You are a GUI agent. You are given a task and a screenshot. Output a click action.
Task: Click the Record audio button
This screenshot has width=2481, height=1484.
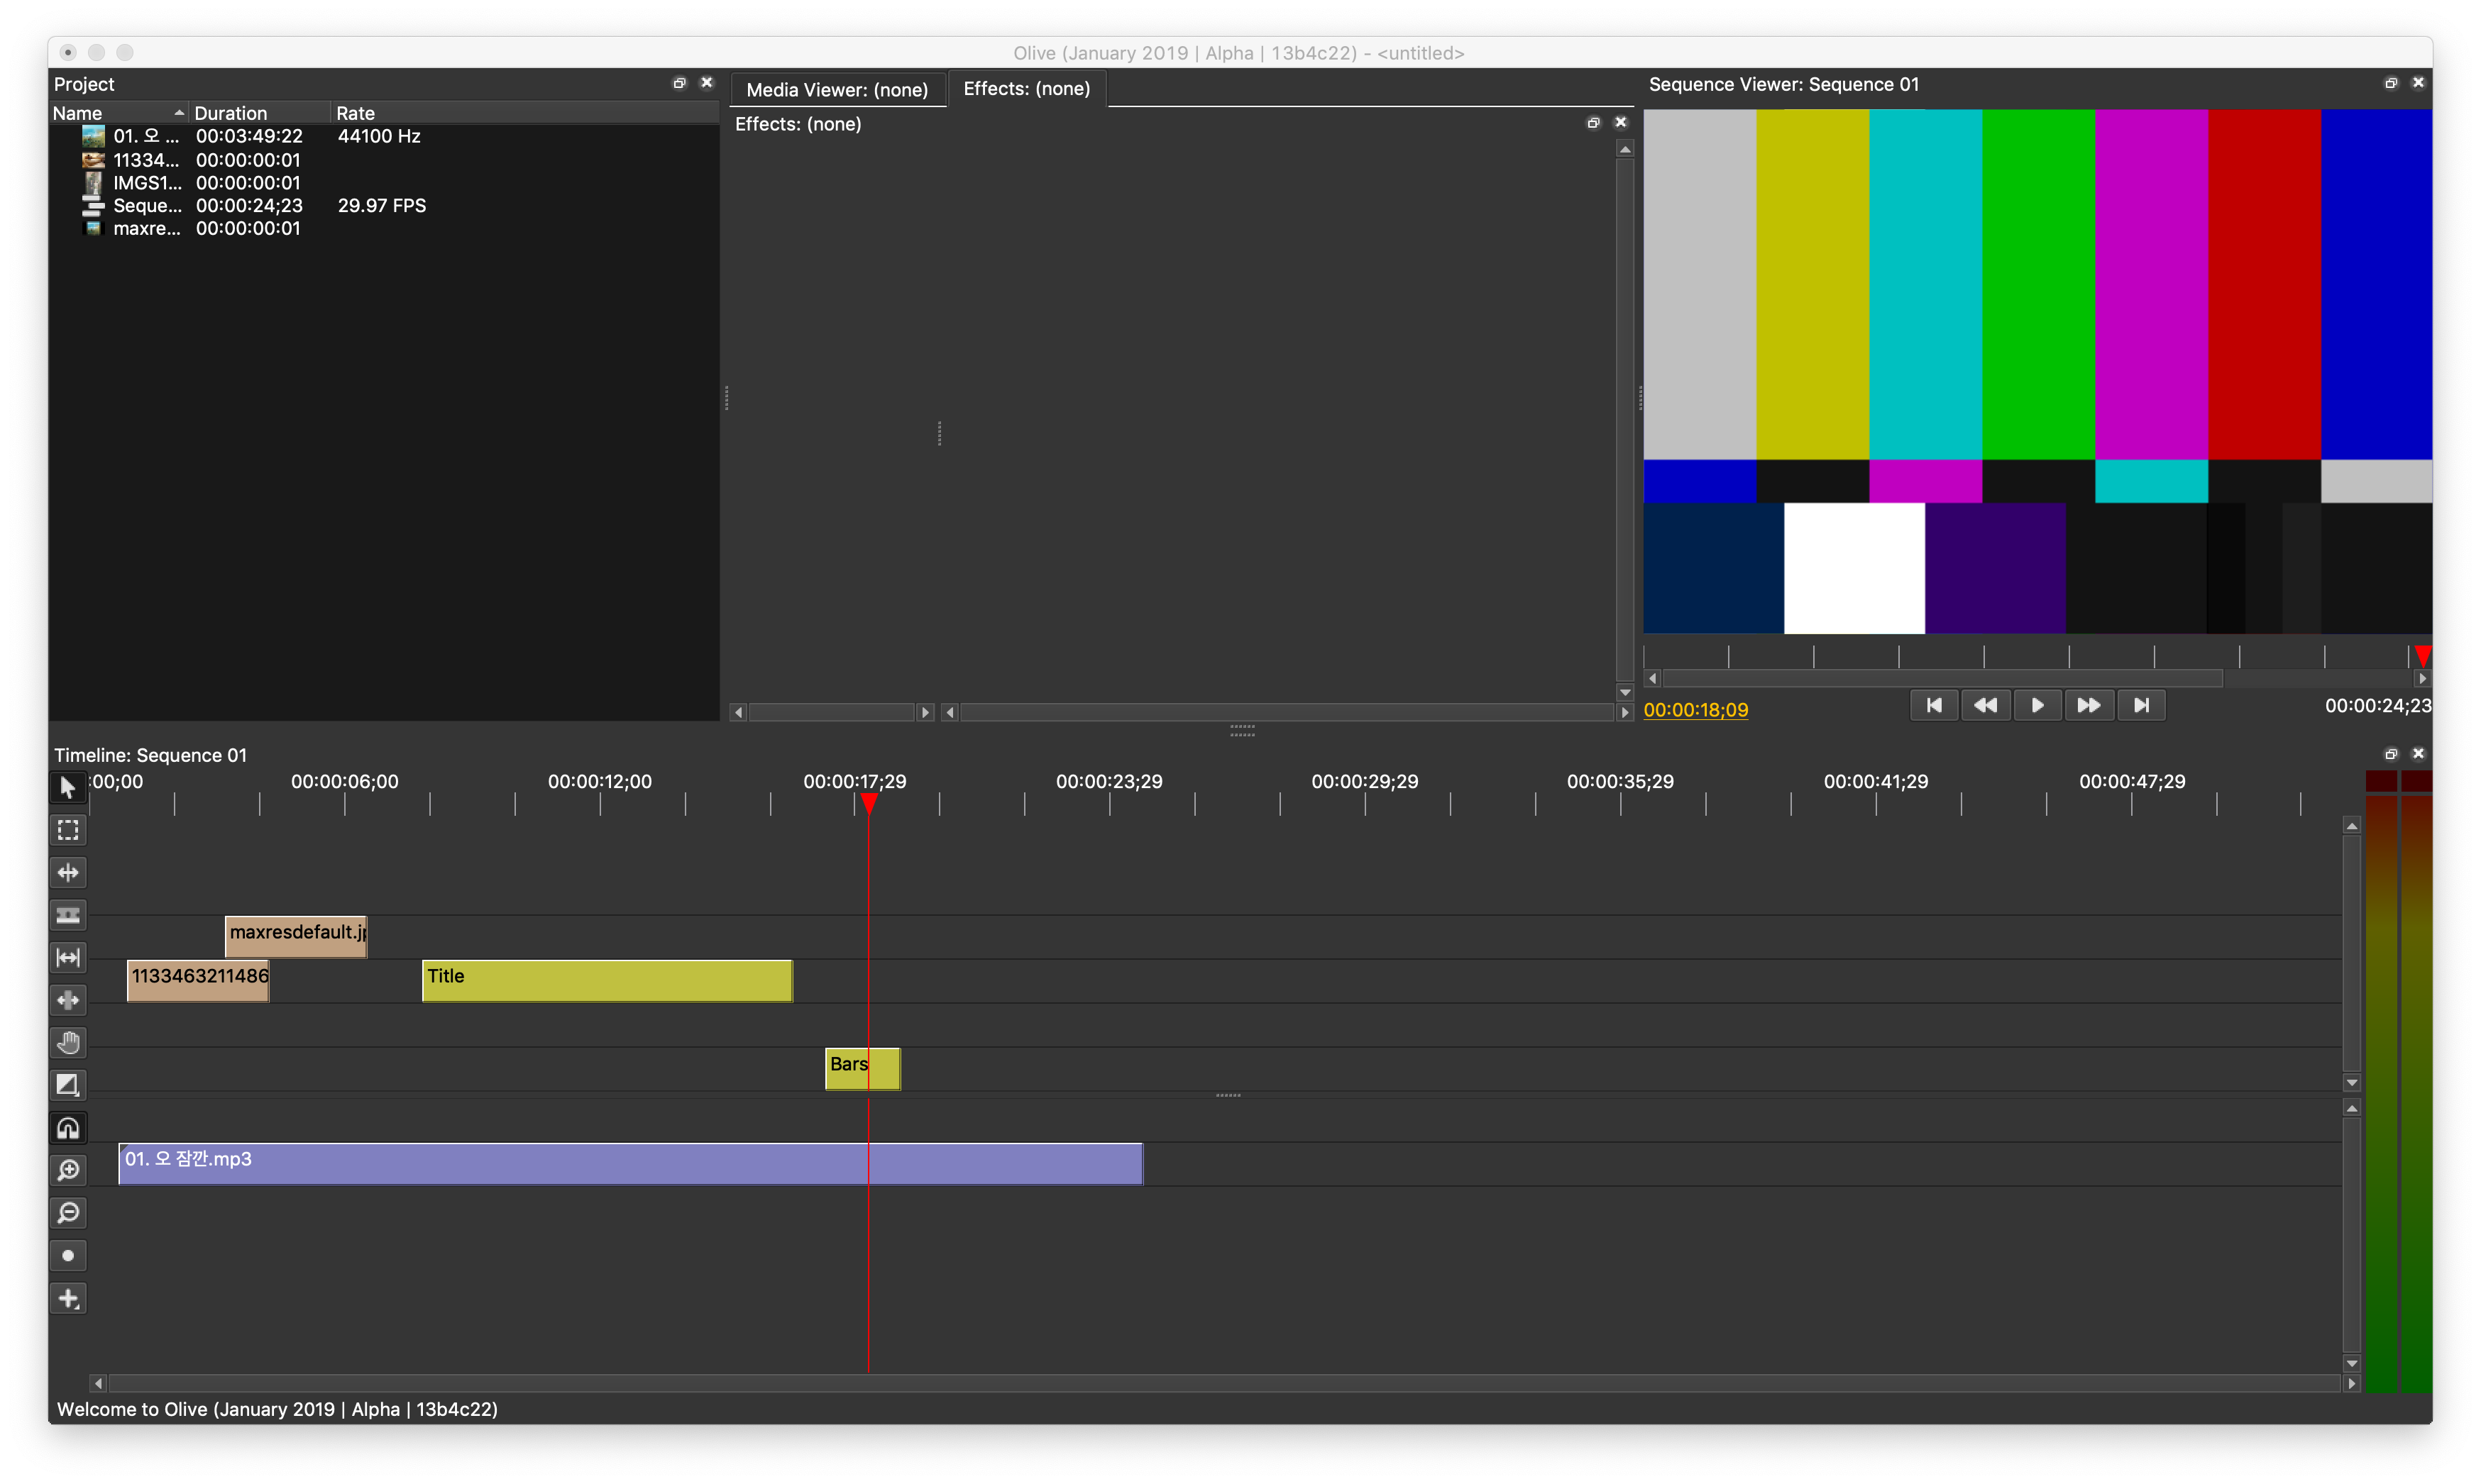tap(68, 1256)
